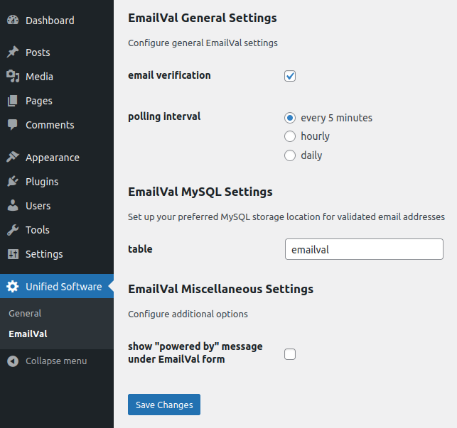Click the "Set up your preferred MySQL storage" description
Image resolution: width=457 pixels, height=428 pixels.
point(286,217)
